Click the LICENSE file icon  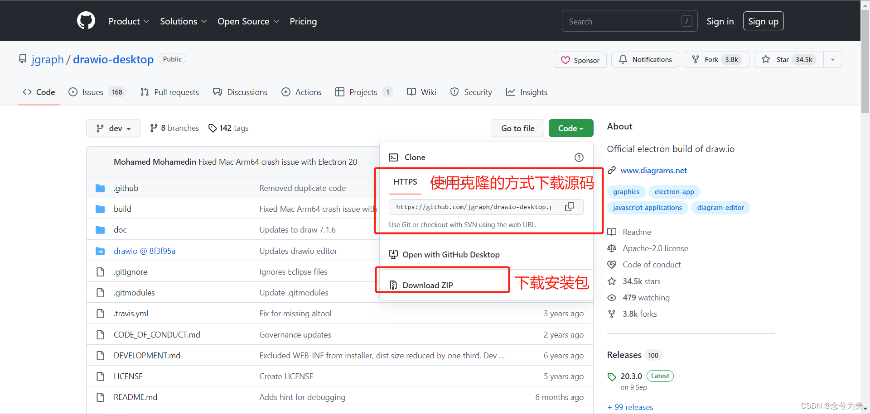click(100, 376)
